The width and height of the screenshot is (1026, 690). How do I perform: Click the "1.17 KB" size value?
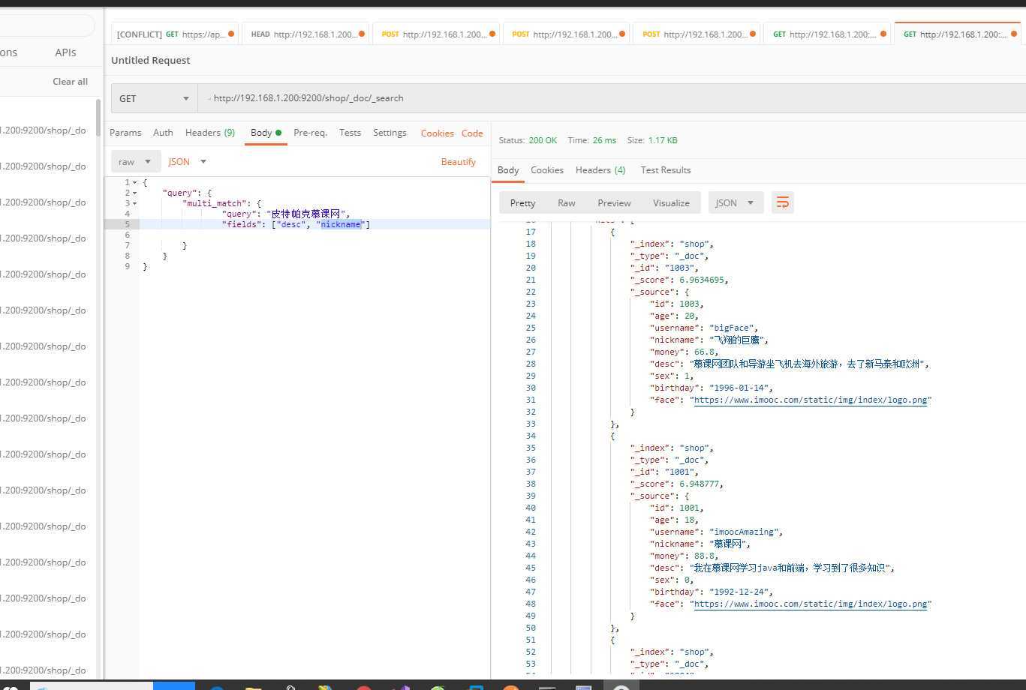point(663,140)
